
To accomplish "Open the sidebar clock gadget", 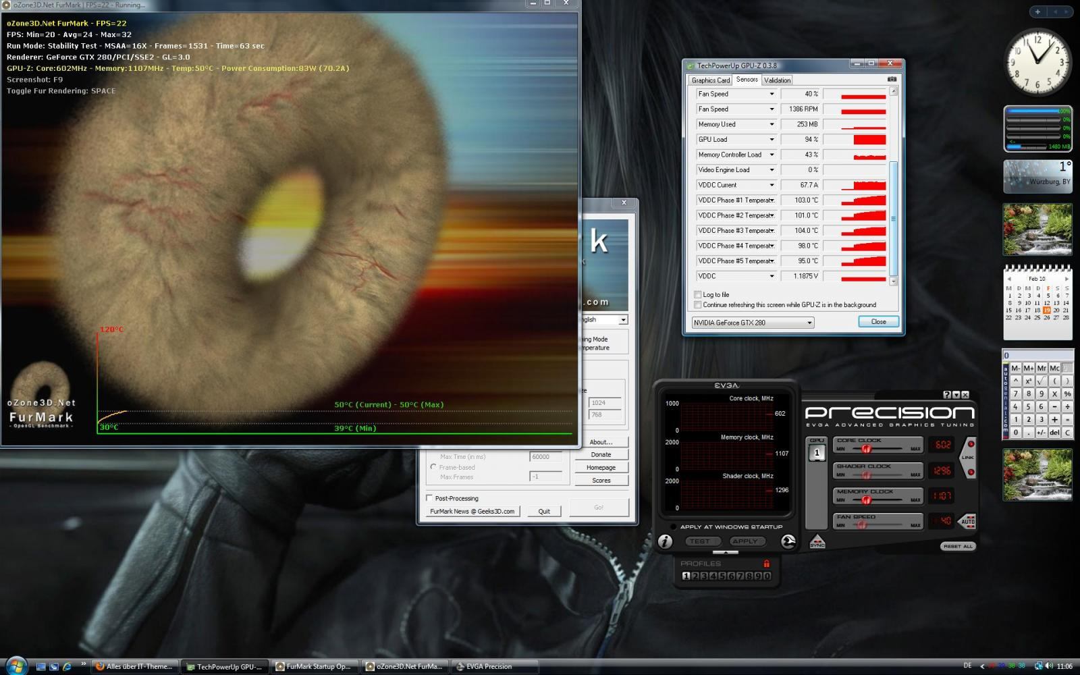I will pyautogui.click(x=1037, y=62).
